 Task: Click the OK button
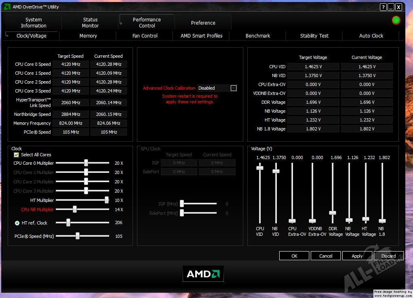coord(294,256)
